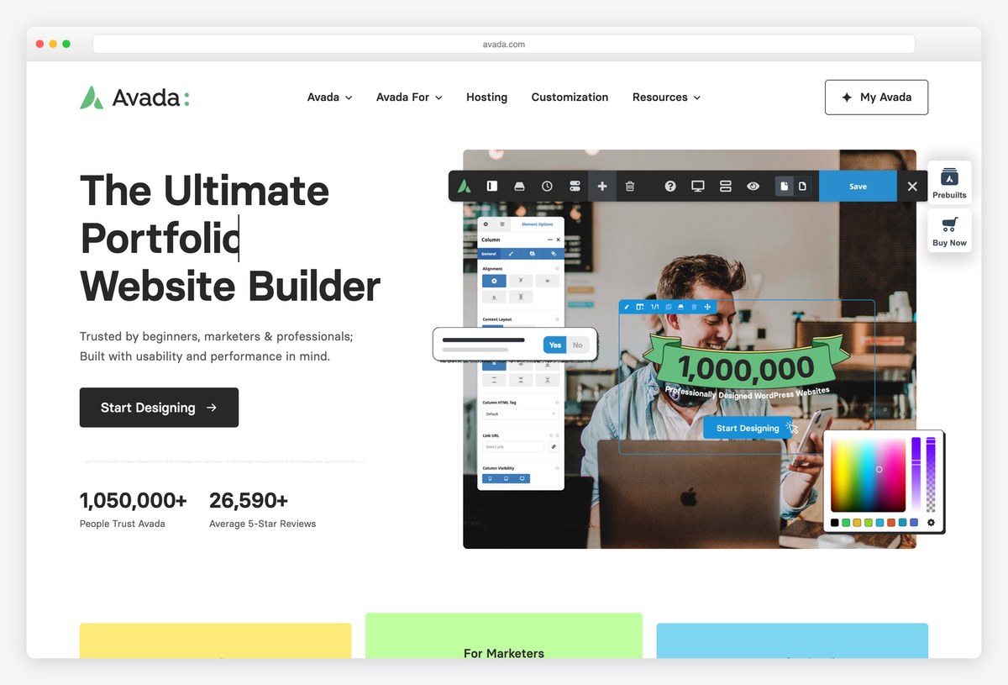Click the link chain icon beside Link URL

pos(554,446)
